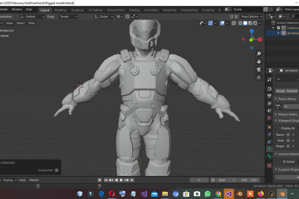This screenshot has height=199, width=299.
Task: Open the Object Constraints properties tab
Action: (x=269, y=142)
